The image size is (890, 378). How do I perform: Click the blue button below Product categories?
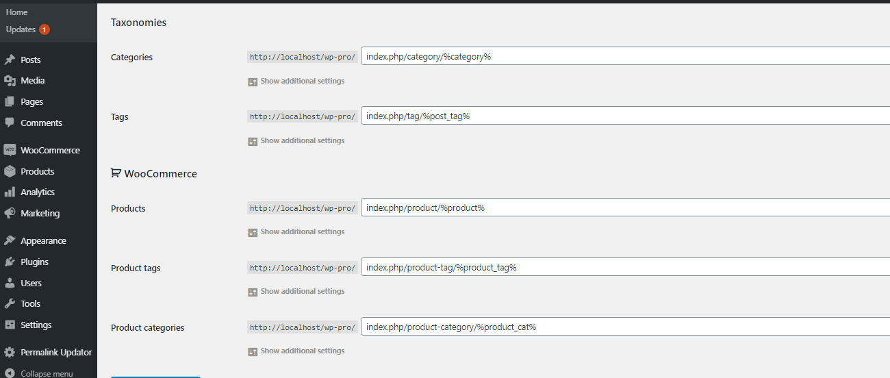coord(156,377)
